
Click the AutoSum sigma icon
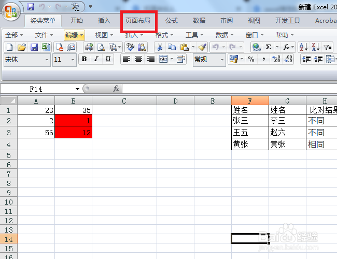pyautogui.click(x=268, y=47)
